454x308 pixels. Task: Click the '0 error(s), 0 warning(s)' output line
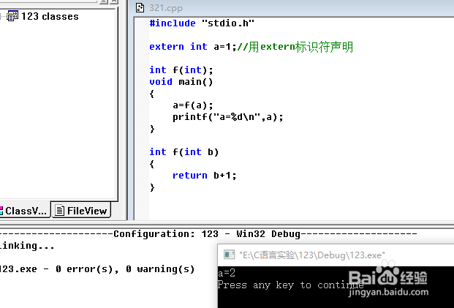(x=97, y=269)
